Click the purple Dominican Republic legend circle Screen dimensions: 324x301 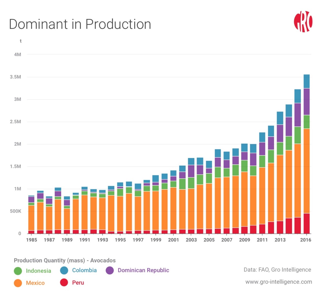pos(110,270)
